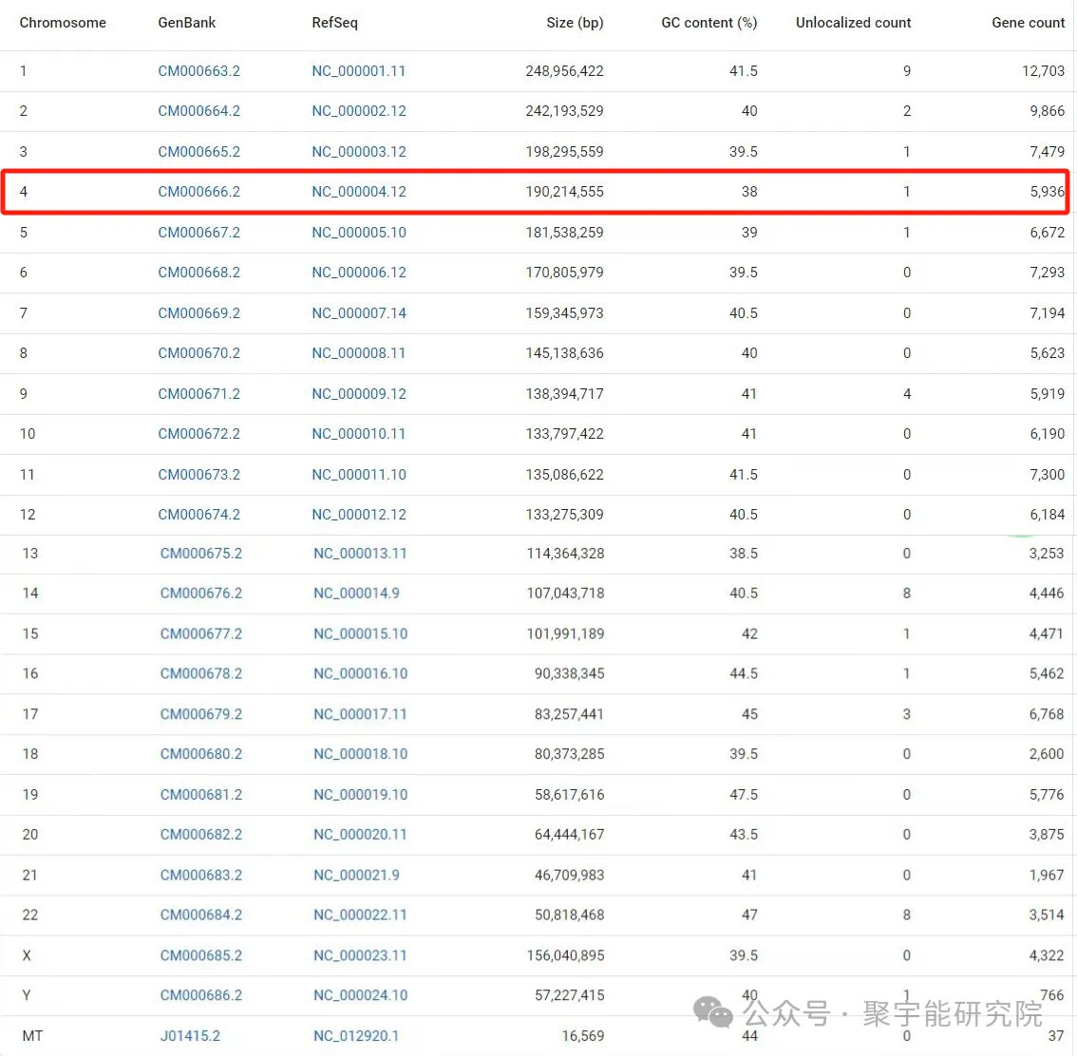Open NC_000004.12 for chromosome 4
The height and width of the screenshot is (1056, 1077).
358,191
